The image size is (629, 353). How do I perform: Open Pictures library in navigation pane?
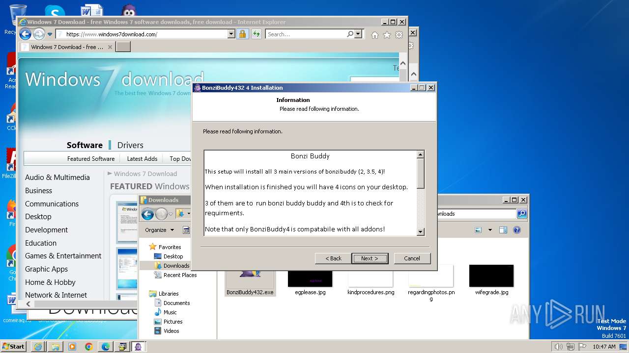[173, 322]
